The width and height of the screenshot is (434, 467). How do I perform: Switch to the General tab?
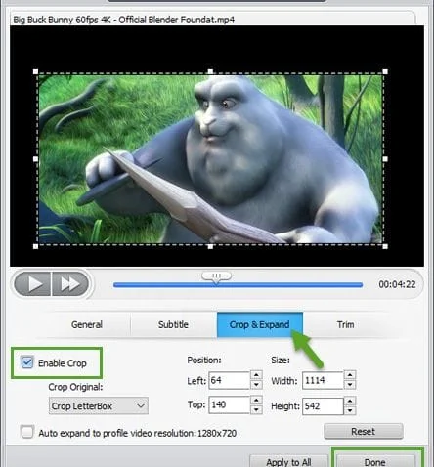pos(87,324)
